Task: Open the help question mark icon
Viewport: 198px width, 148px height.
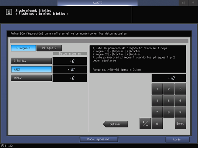Action: click(193, 3)
